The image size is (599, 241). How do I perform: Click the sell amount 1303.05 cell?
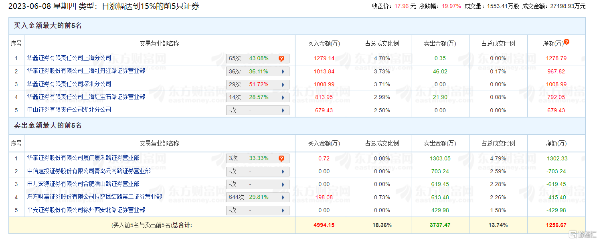(x=440, y=158)
